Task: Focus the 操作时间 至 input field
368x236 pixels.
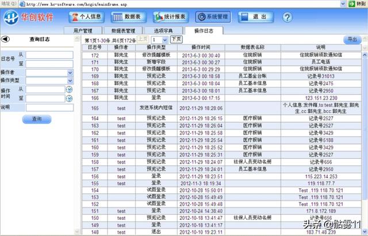Action: tap(45, 98)
